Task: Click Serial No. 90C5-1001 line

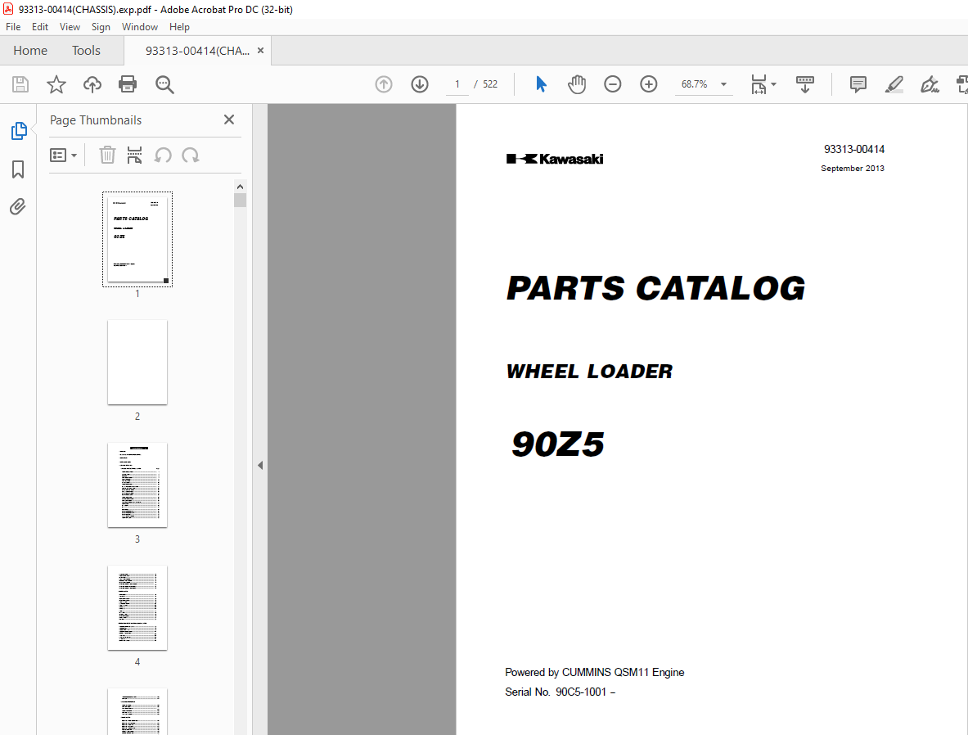Action: (560, 692)
